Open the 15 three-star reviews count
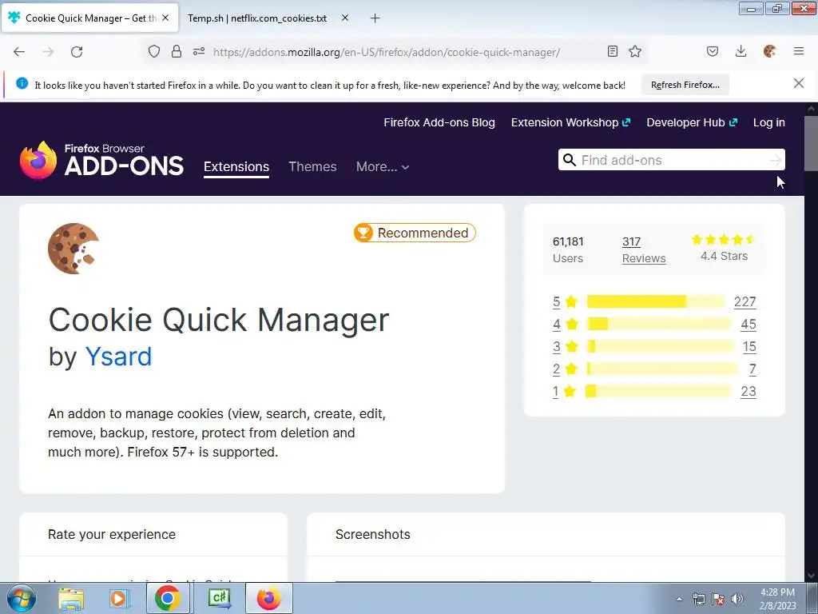Viewport: 818px width, 614px height. [x=749, y=347]
